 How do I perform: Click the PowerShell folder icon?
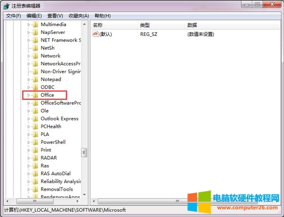click(x=35, y=142)
